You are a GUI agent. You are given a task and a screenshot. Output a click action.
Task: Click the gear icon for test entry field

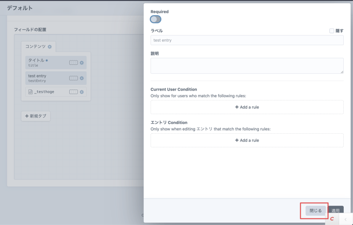tap(82, 78)
